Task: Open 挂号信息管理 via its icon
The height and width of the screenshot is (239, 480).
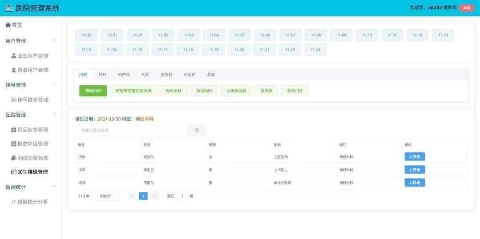Action: coord(13,100)
